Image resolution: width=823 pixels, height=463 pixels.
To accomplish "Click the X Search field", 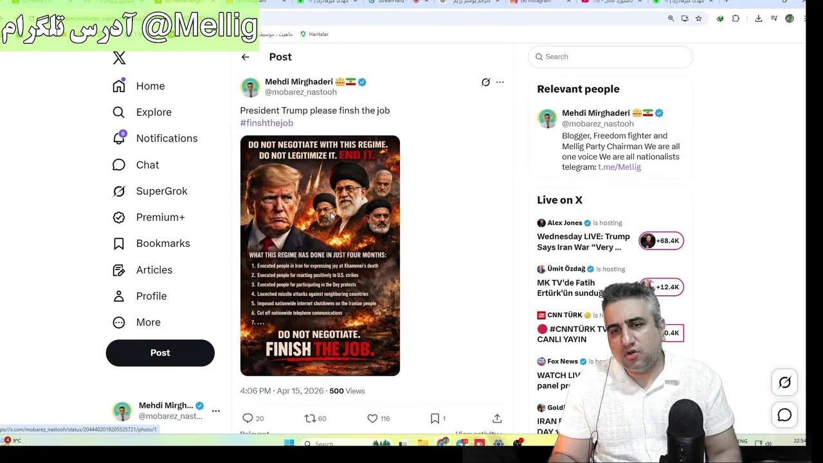I will pyautogui.click(x=610, y=57).
